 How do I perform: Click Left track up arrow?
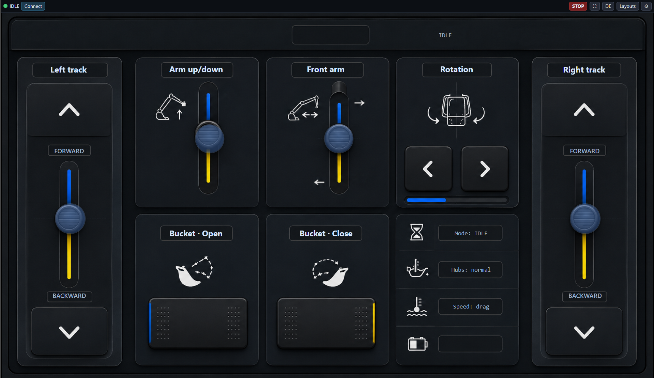click(x=69, y=110)
